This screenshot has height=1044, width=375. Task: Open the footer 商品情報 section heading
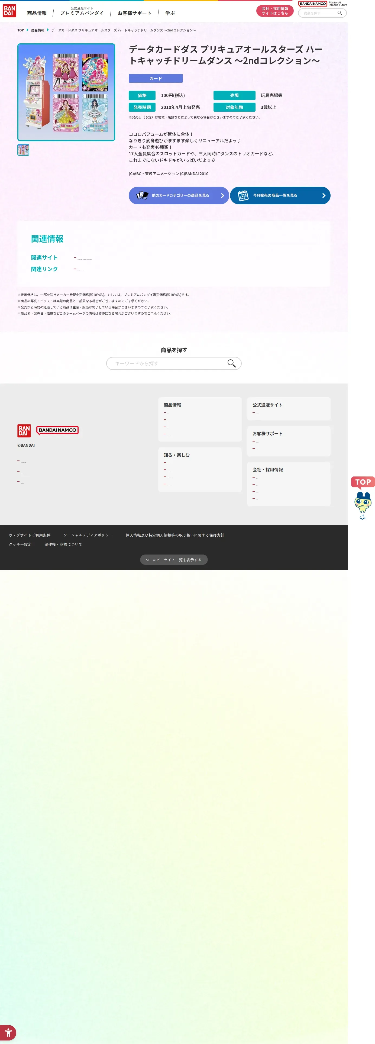click(172, 405)
